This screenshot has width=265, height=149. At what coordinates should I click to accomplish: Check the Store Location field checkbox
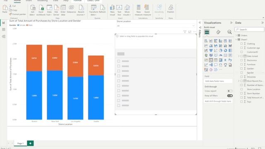coord(241,89)
